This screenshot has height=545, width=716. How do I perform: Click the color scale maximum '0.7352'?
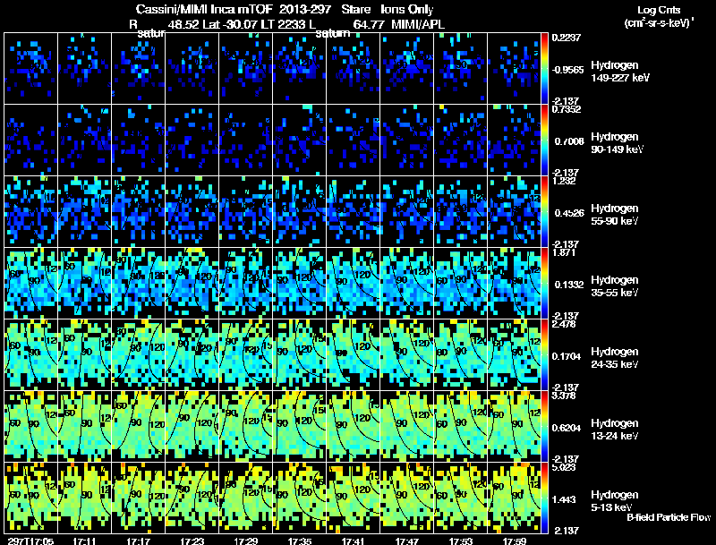pyautogui.click(x=567, y=109)
